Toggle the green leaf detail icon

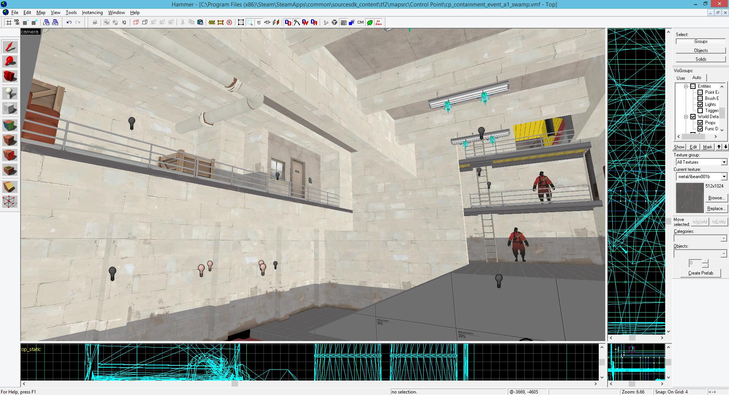[369, 22]
